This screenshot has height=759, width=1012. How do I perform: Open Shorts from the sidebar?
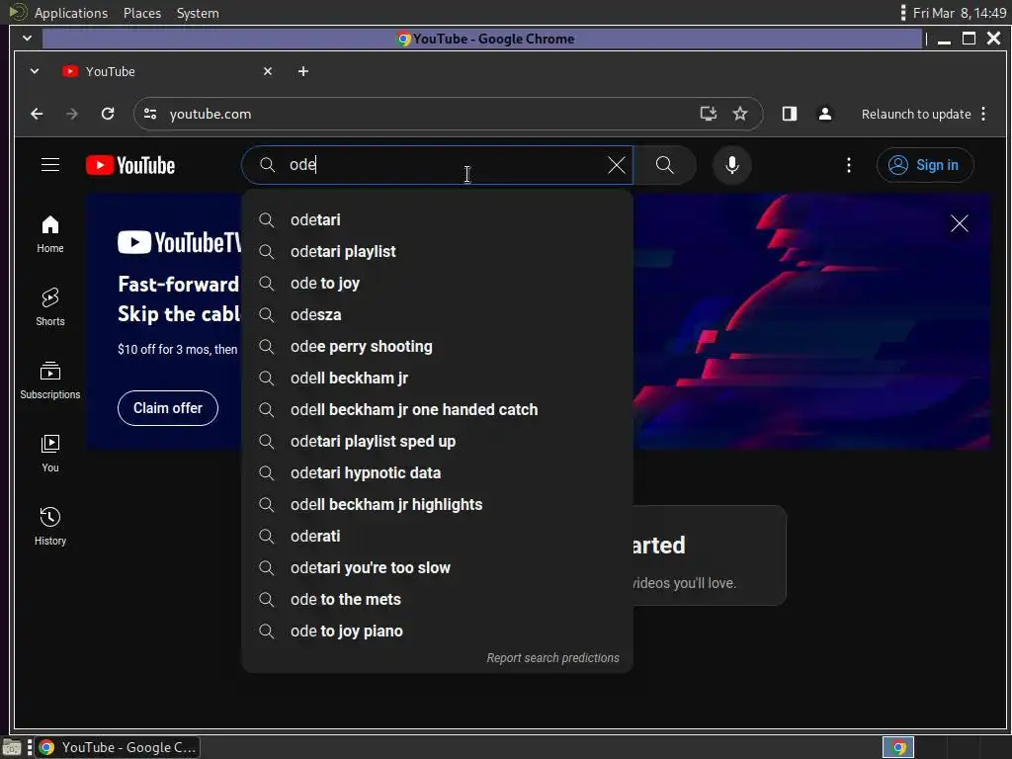(x=50, y=307)
